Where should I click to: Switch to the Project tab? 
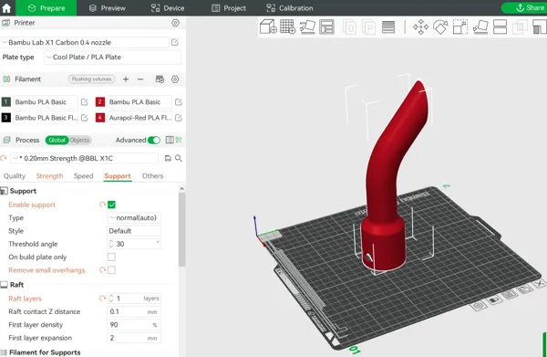coord(229,8)
